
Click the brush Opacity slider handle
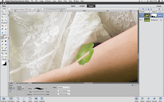(45, 94)
